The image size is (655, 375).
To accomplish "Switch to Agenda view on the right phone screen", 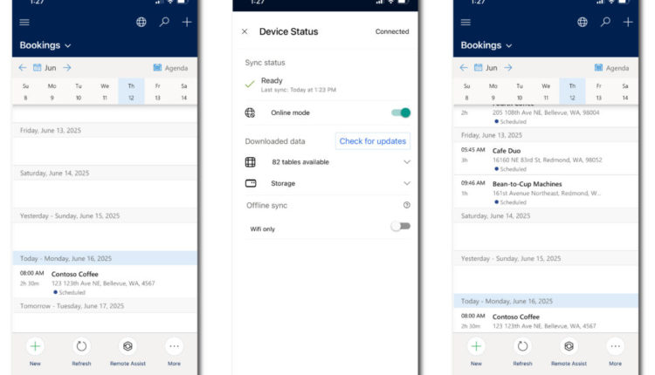I will pos(610,67).
